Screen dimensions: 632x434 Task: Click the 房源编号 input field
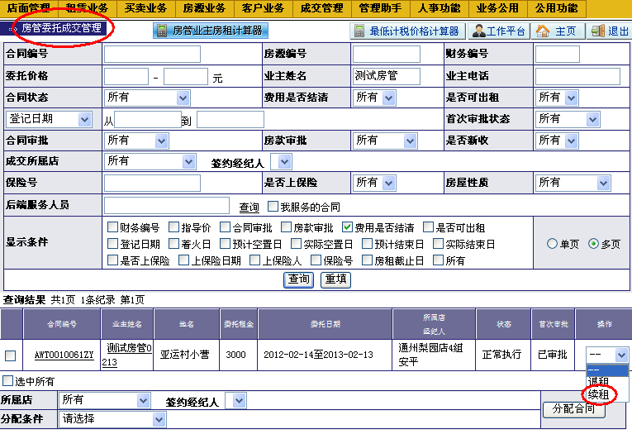(386, 54)
